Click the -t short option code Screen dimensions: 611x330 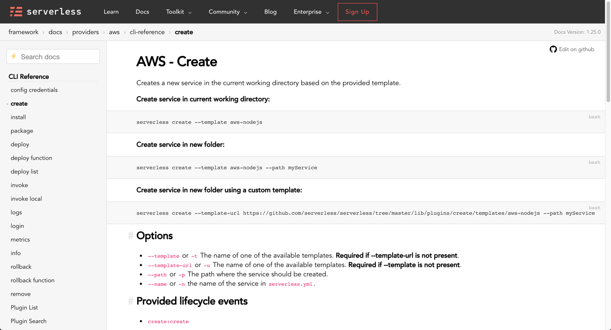[194, 256]
